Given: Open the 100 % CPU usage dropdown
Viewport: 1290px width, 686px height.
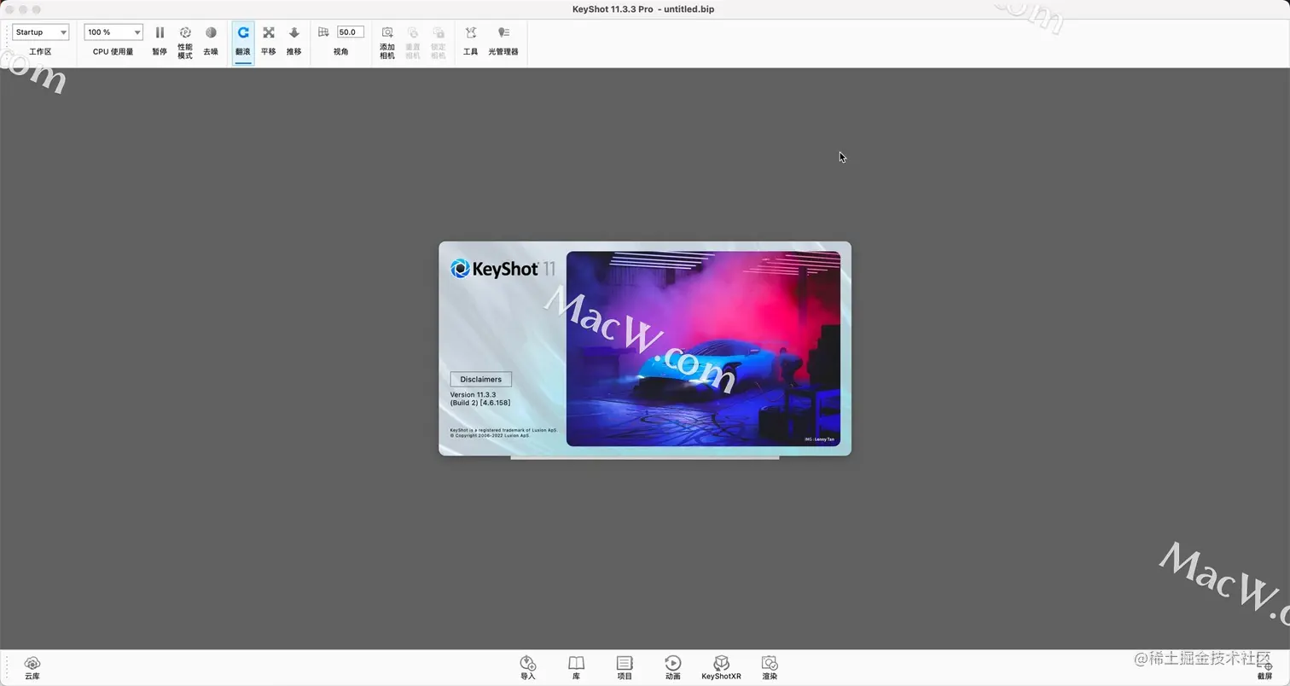Looking at the screenshot, I should 113,32.
